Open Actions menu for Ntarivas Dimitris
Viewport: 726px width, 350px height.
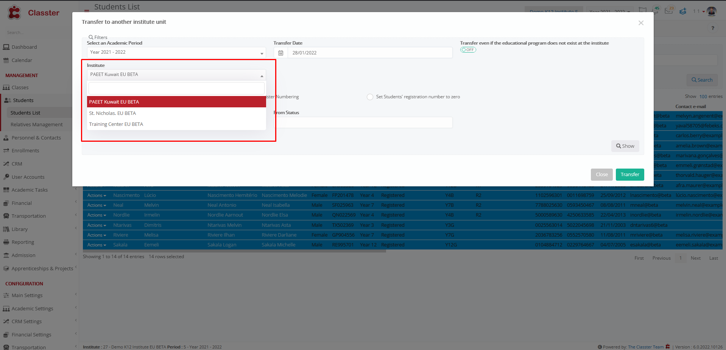point(97,225)
